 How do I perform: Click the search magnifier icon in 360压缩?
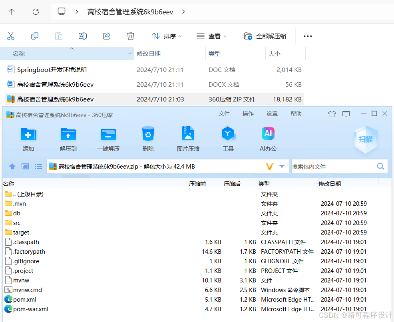[x=381, y=166]
